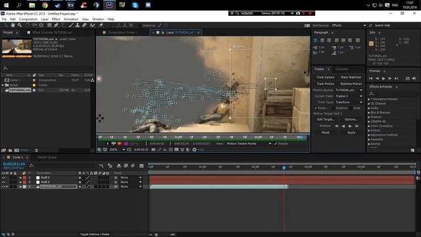Image resolution: width=421 pixels, height=237 pixels.
Task: Click the timeline motion blur icon
Action: [x=133, y=166]
